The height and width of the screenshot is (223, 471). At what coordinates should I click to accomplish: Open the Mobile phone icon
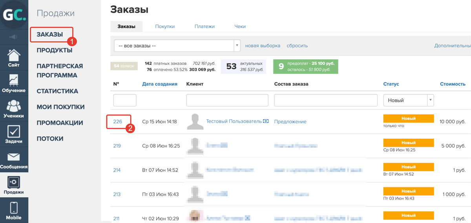tap(14, 208)
